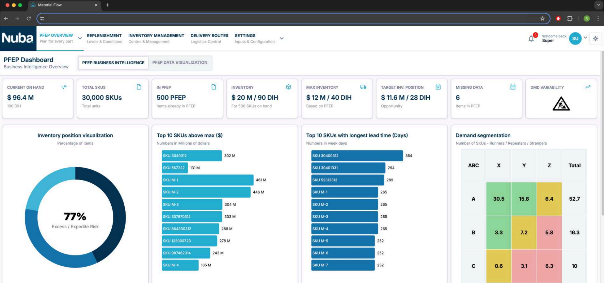Click the green 30.5 cell in demand segmentation
Image resolution: width=604 pixels, height=283 pixels.
pos(498,199)
